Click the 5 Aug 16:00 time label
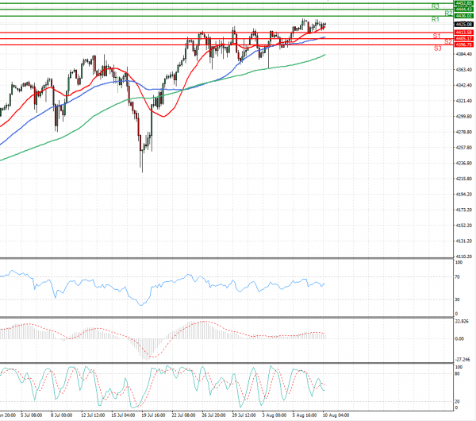 click(x=305, y=415)
